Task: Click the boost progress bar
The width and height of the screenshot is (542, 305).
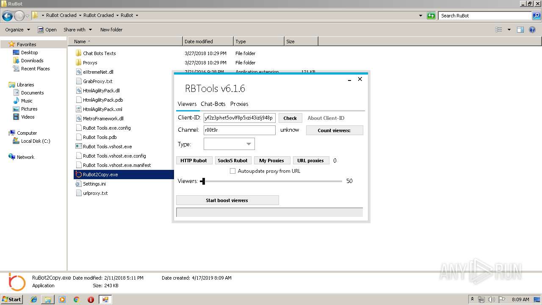Action: (269, 212)
